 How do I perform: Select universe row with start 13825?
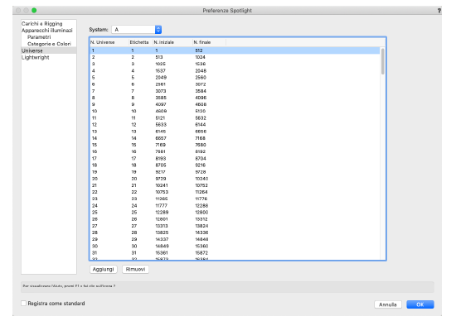click(235, 232)
